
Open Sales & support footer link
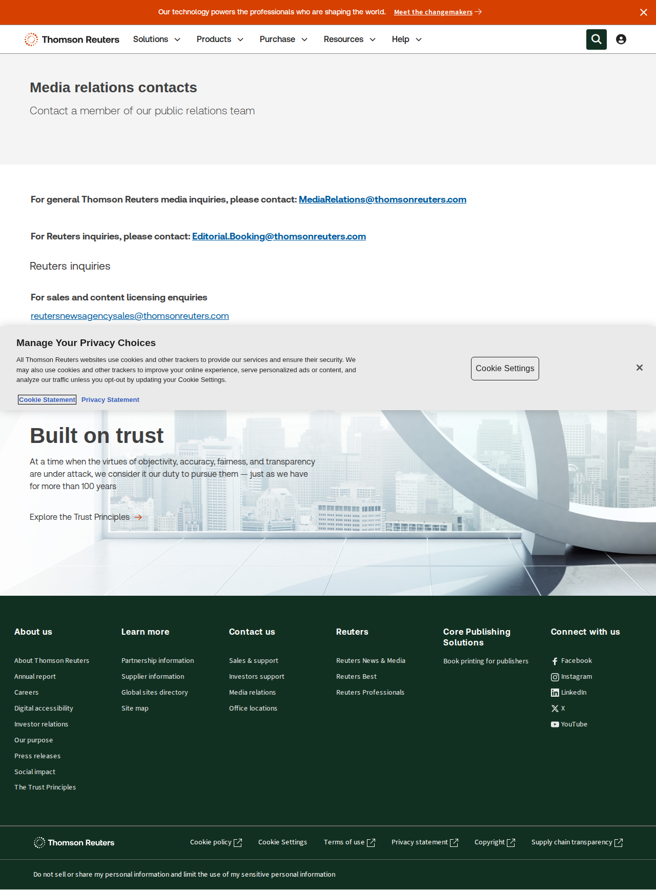pyautogui.click(x=254, y=661)
